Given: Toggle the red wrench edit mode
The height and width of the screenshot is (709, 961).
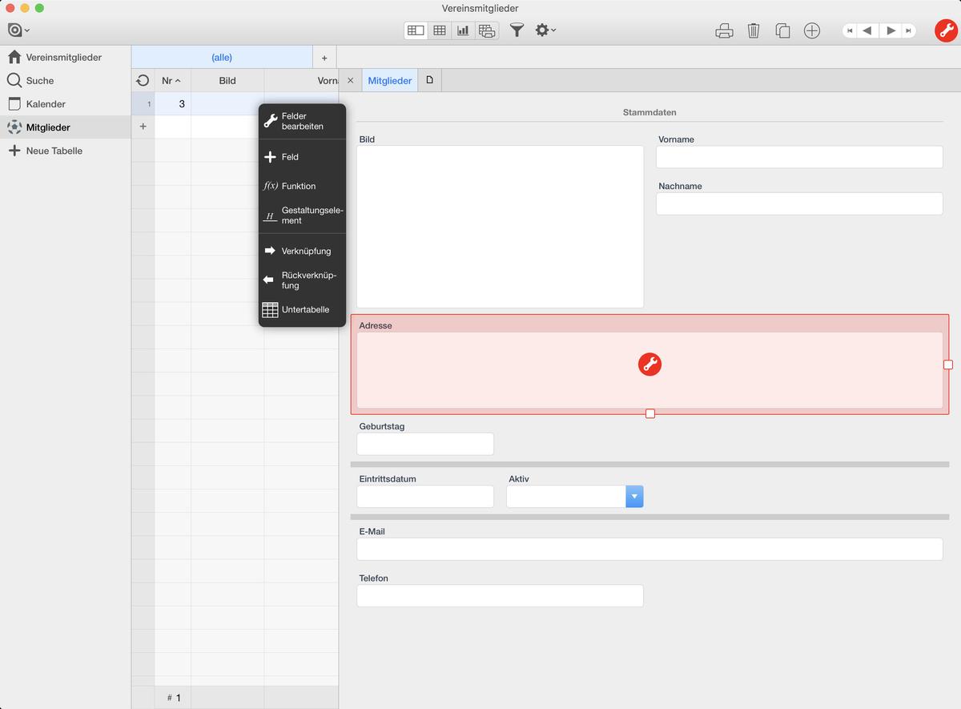Looking at the screenshot, I should tap(946, 30).
